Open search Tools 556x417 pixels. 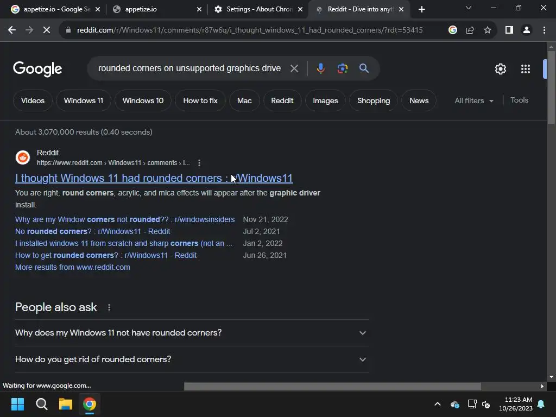[x=519, y=100]
